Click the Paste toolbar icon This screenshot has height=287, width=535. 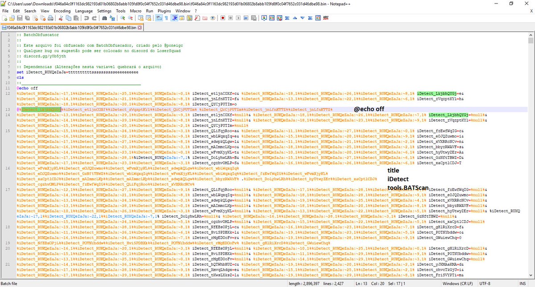[x=76, y=18]
